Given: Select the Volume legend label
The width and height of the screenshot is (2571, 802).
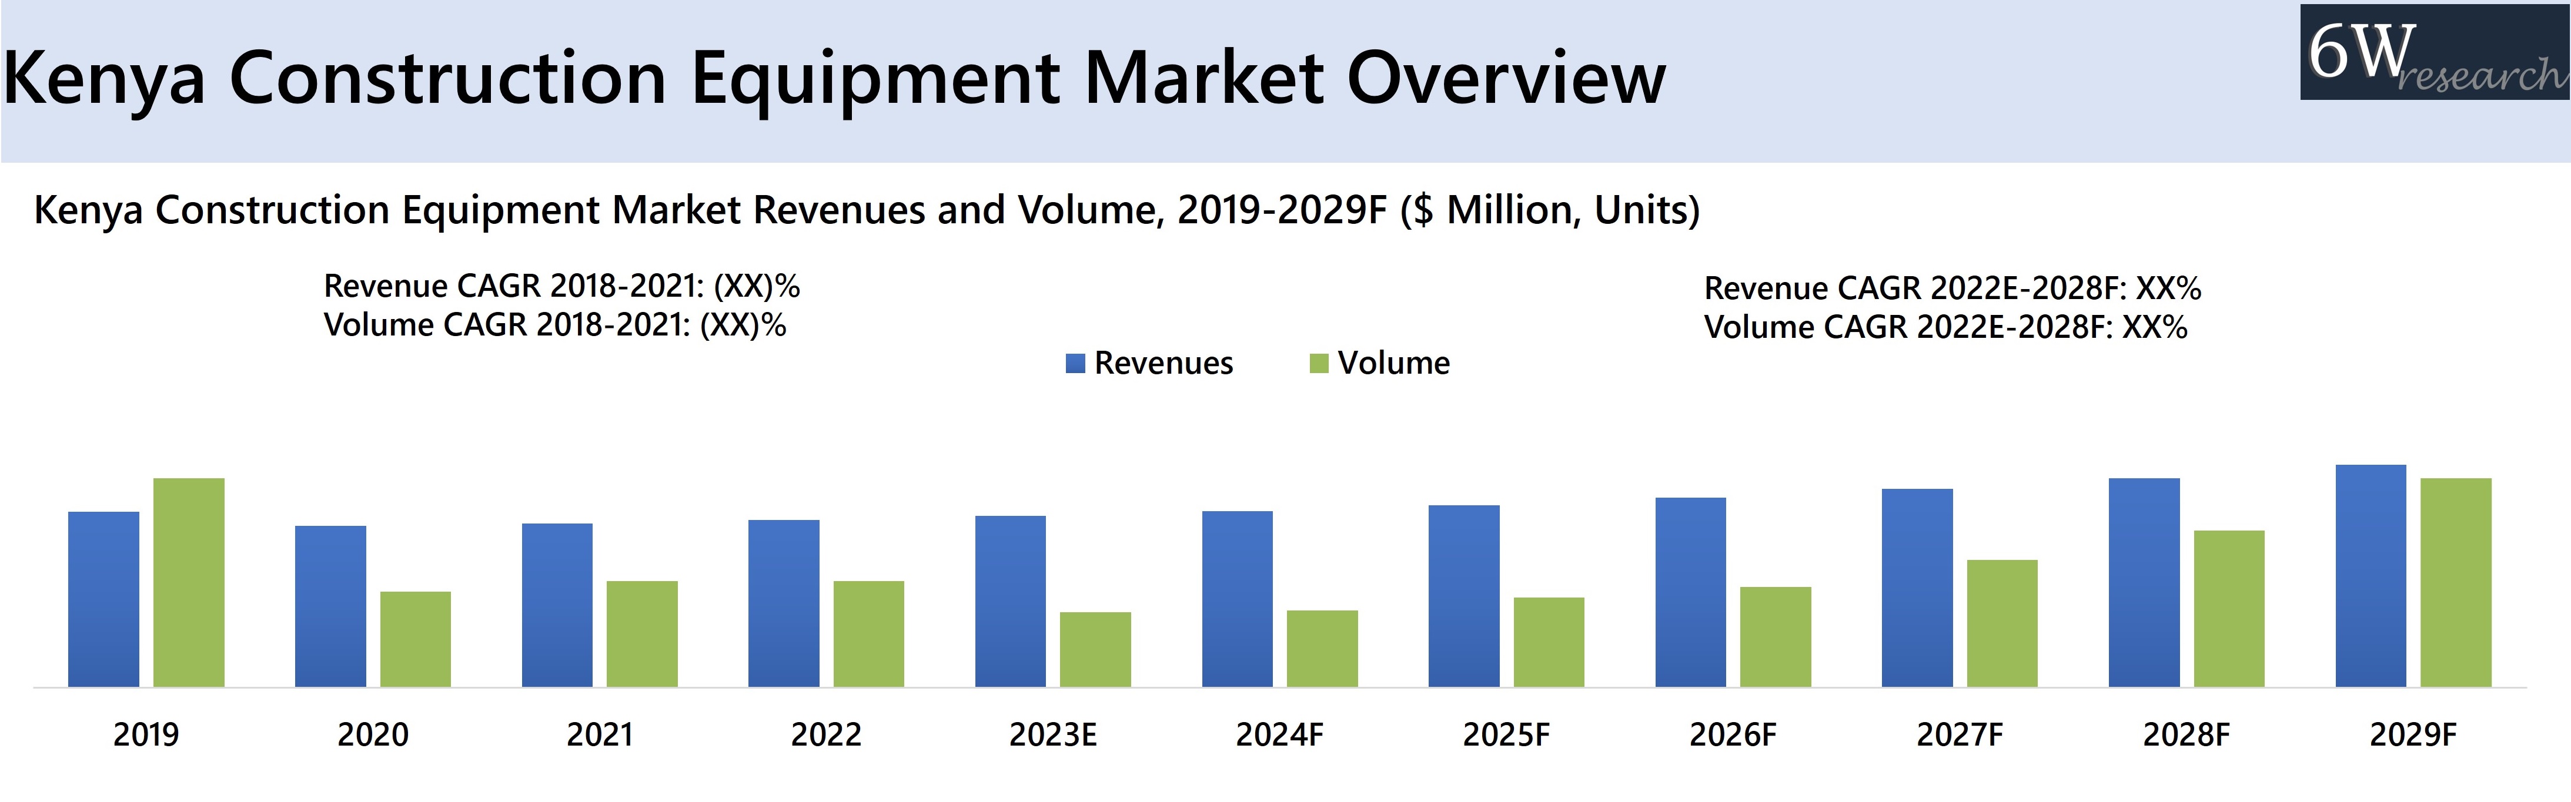Looking at the screenshot, I should coord(1393,363).
